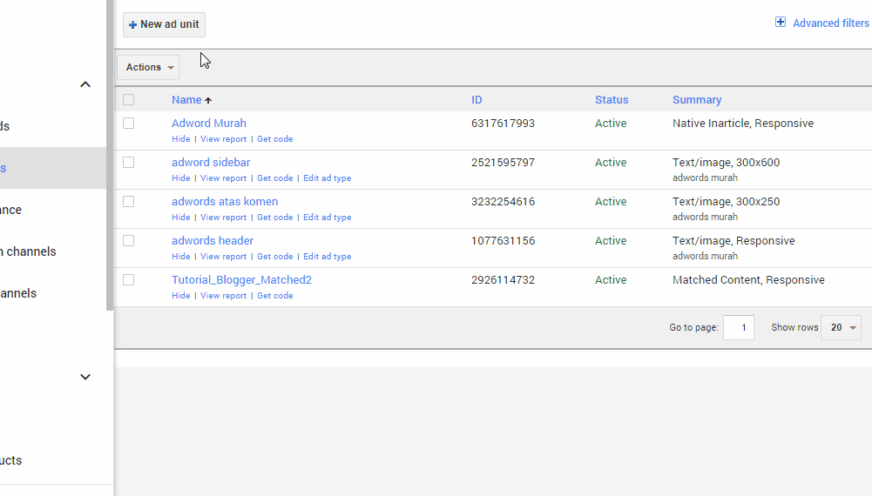Click 'Matched Content, Responsive' summary text

[748, 280]
